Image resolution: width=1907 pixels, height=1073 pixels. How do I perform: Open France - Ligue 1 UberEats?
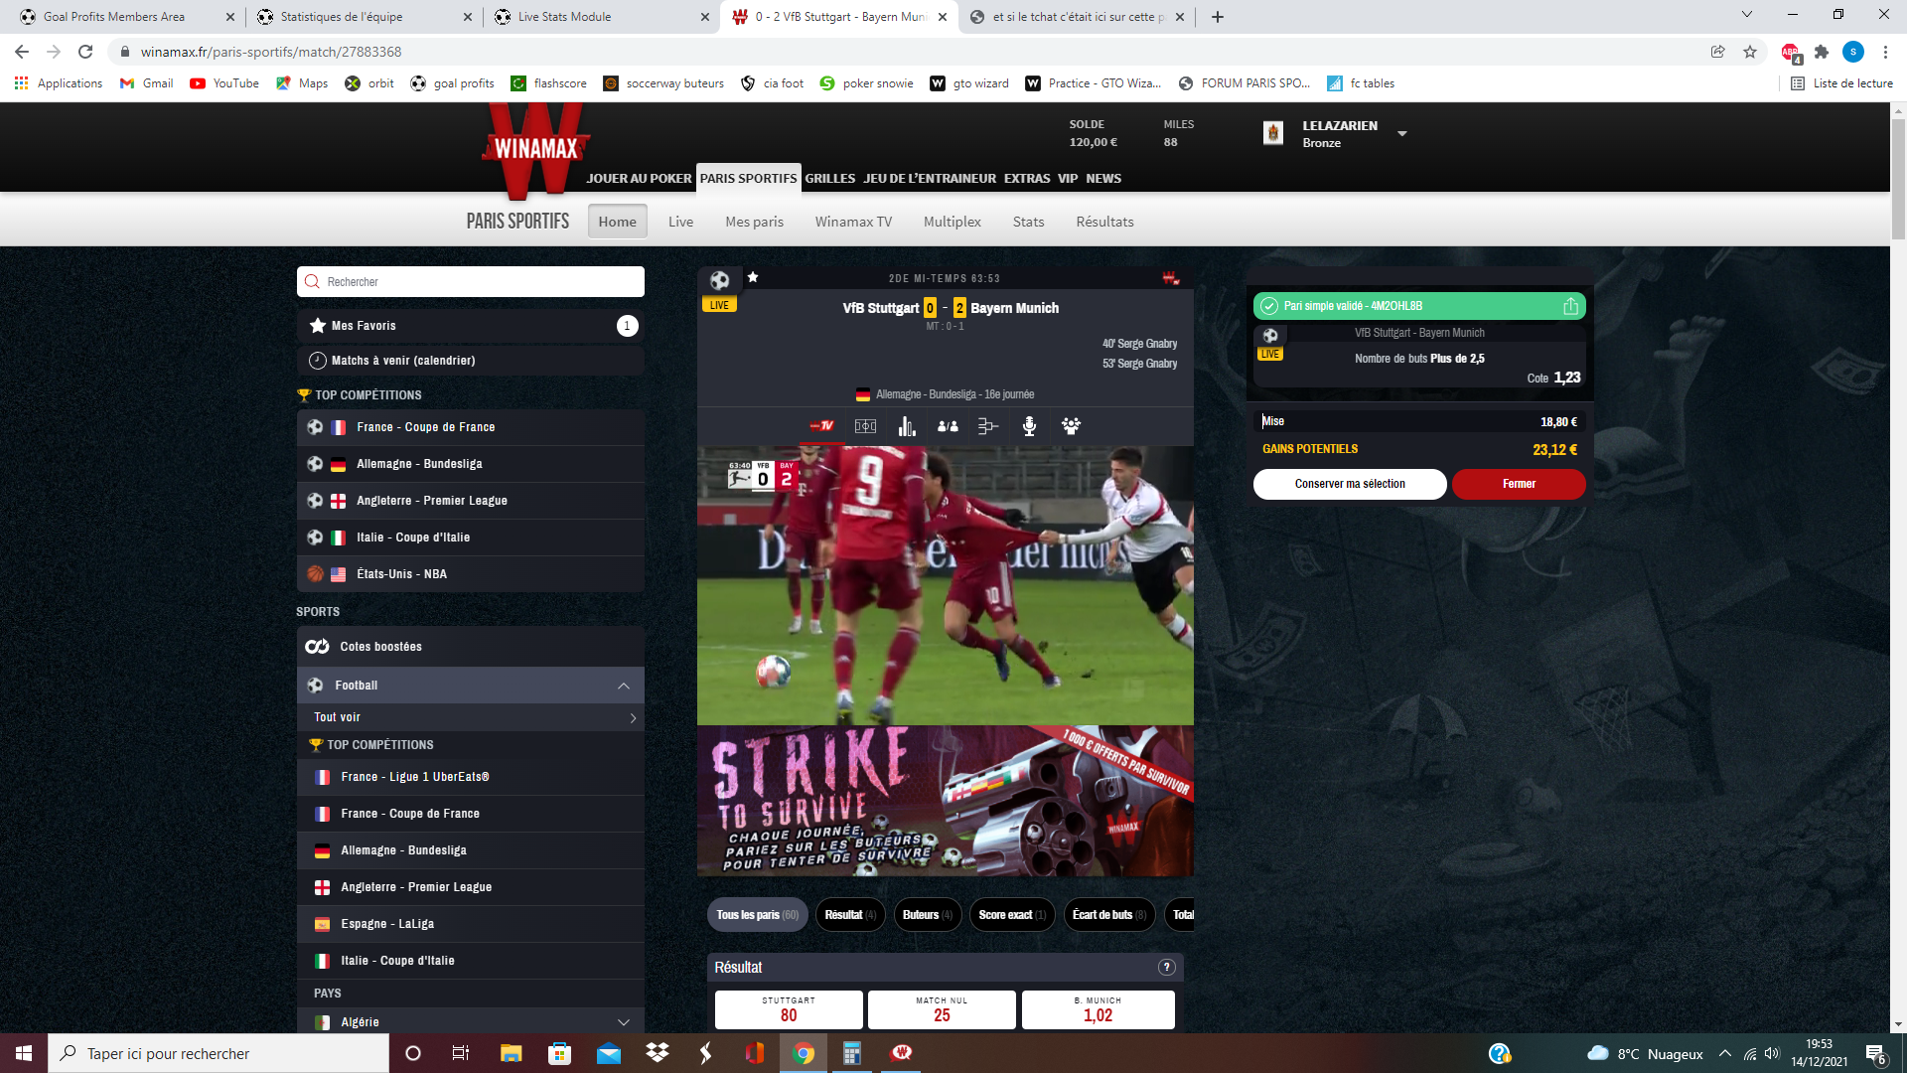click(471, 777)
